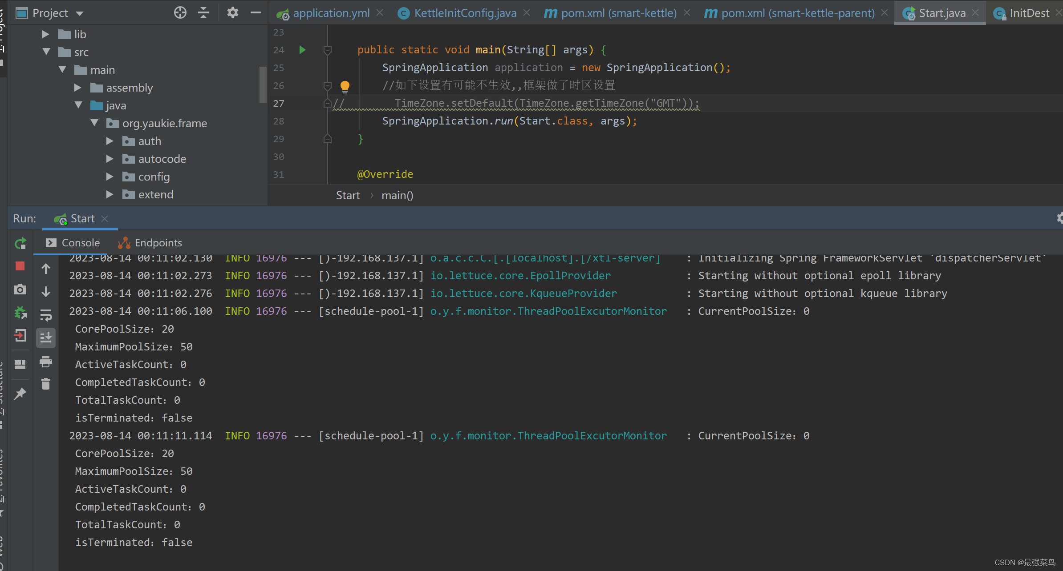Toggle soft-wrap in console
Viewport: 1063px width, 571px height.
46,315
